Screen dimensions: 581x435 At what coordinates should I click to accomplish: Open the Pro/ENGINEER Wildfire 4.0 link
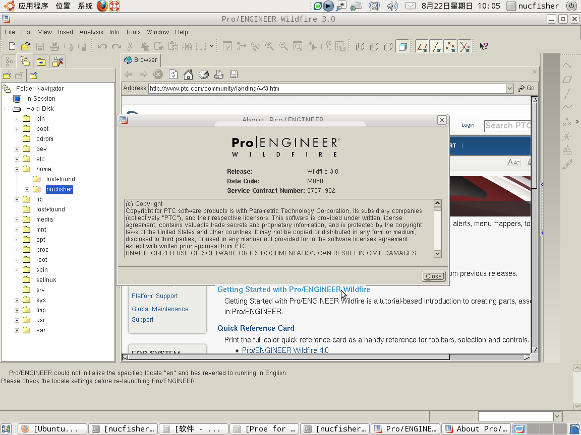click(x=285, y=350)
